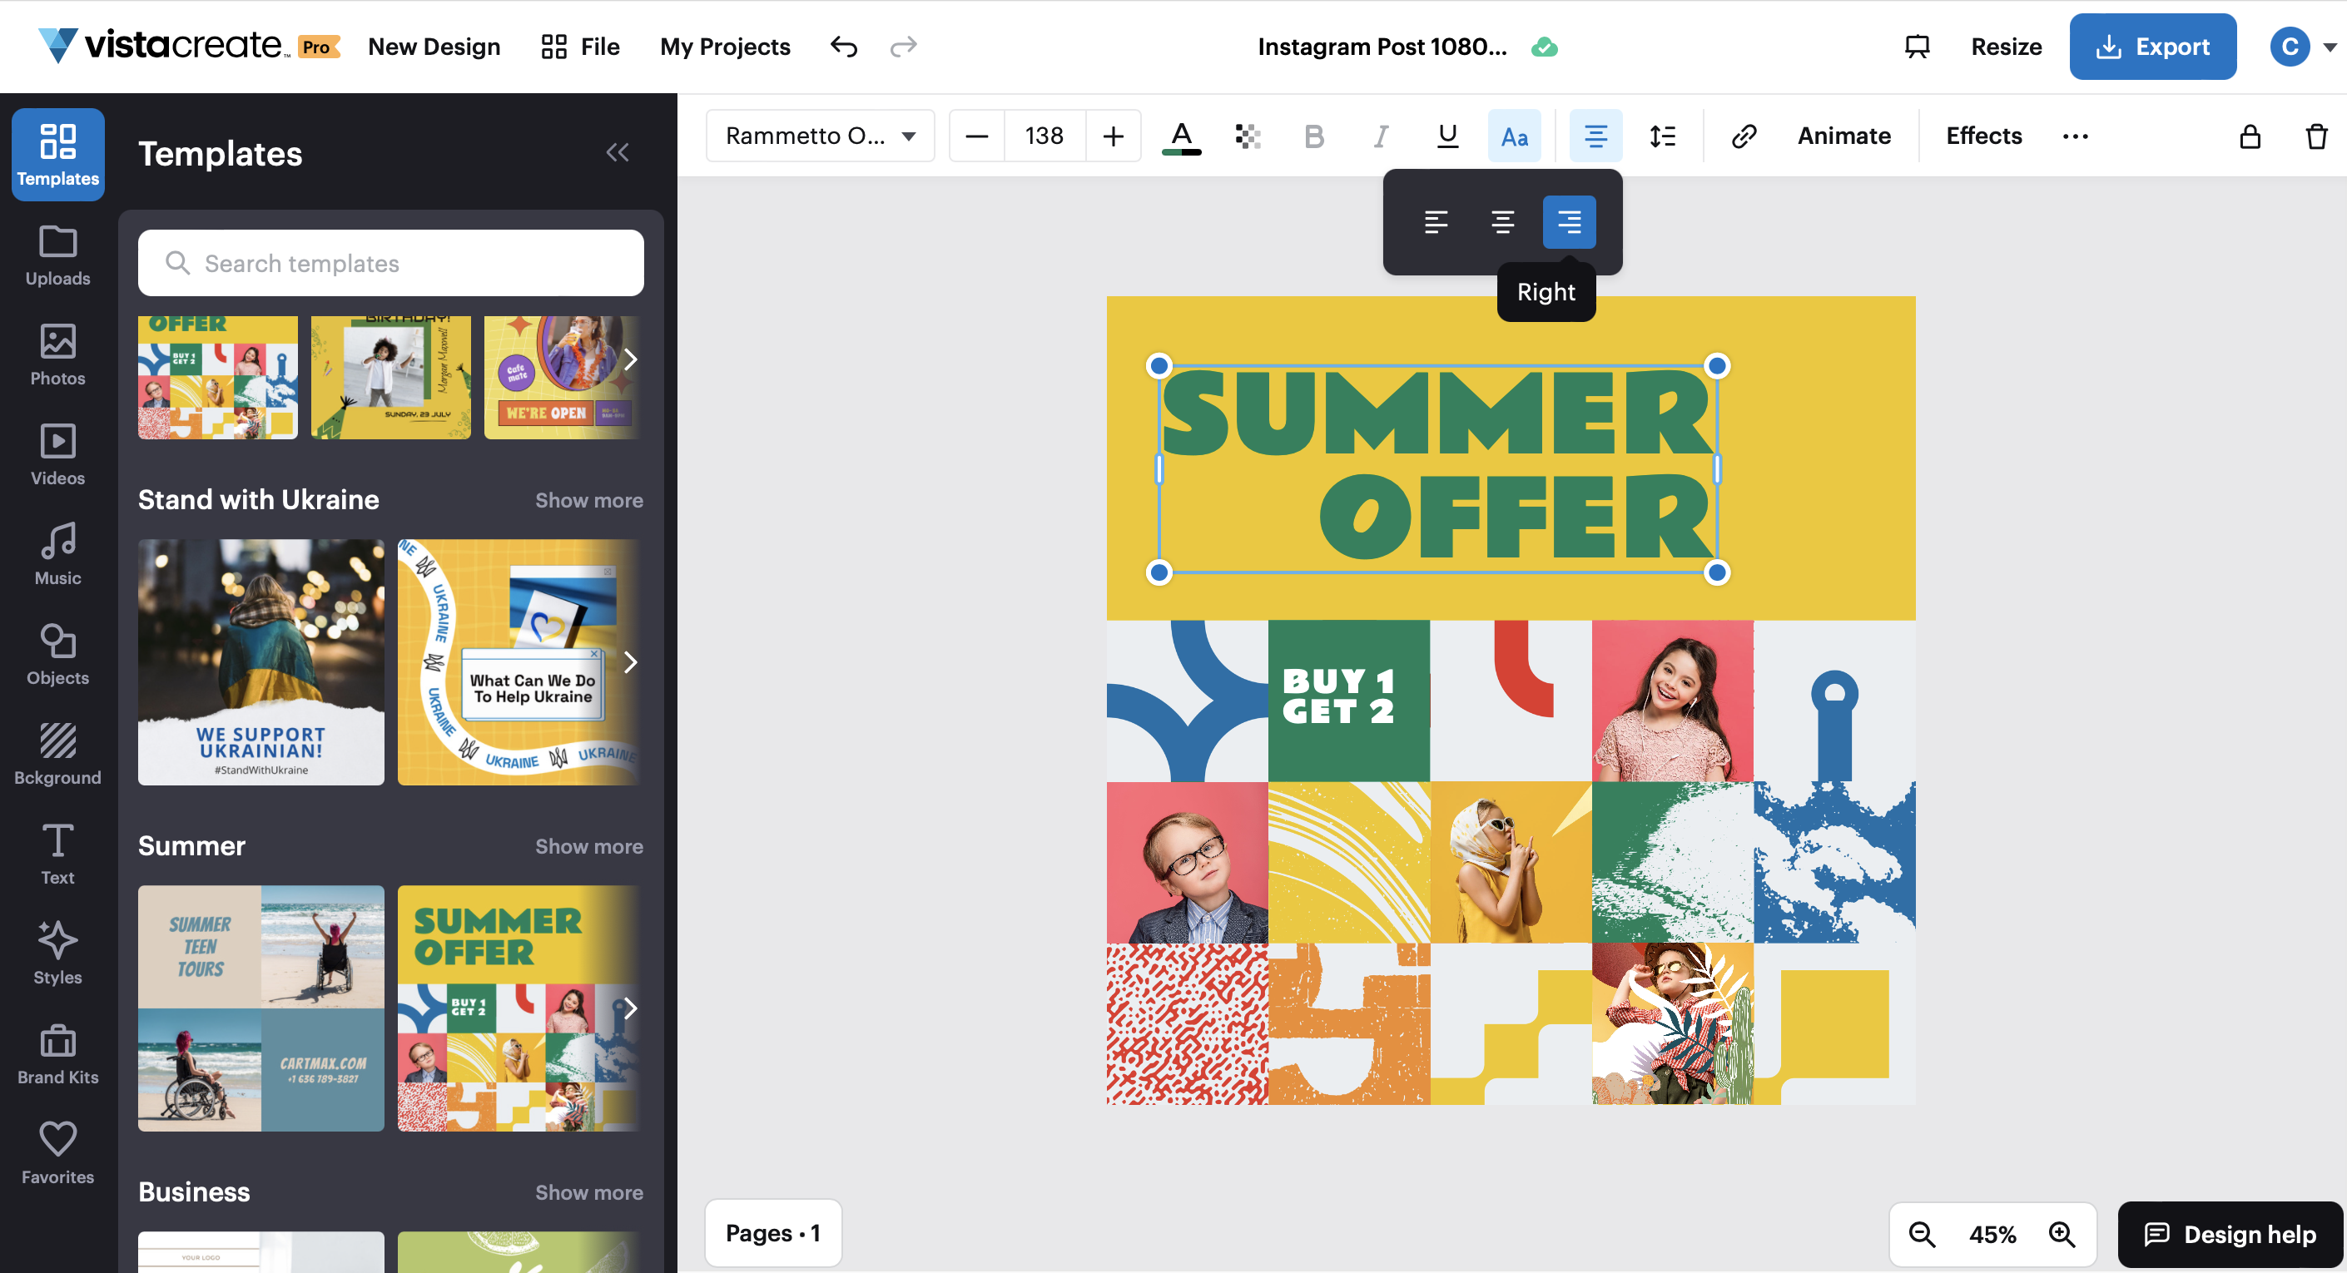Select the BUY 1 GET 2 text
Viewport: 2347px width, 1273px height.
tap(1337, 696)
